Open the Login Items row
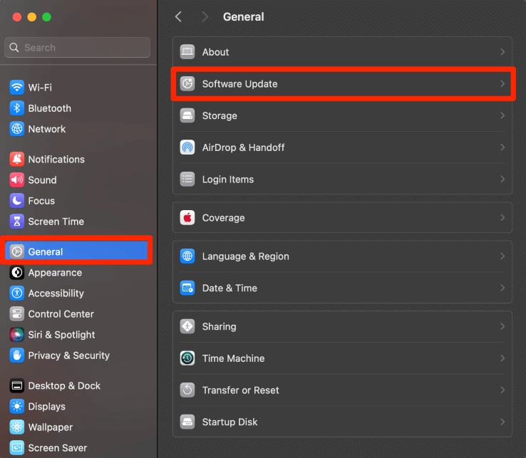 coord(342,179)
